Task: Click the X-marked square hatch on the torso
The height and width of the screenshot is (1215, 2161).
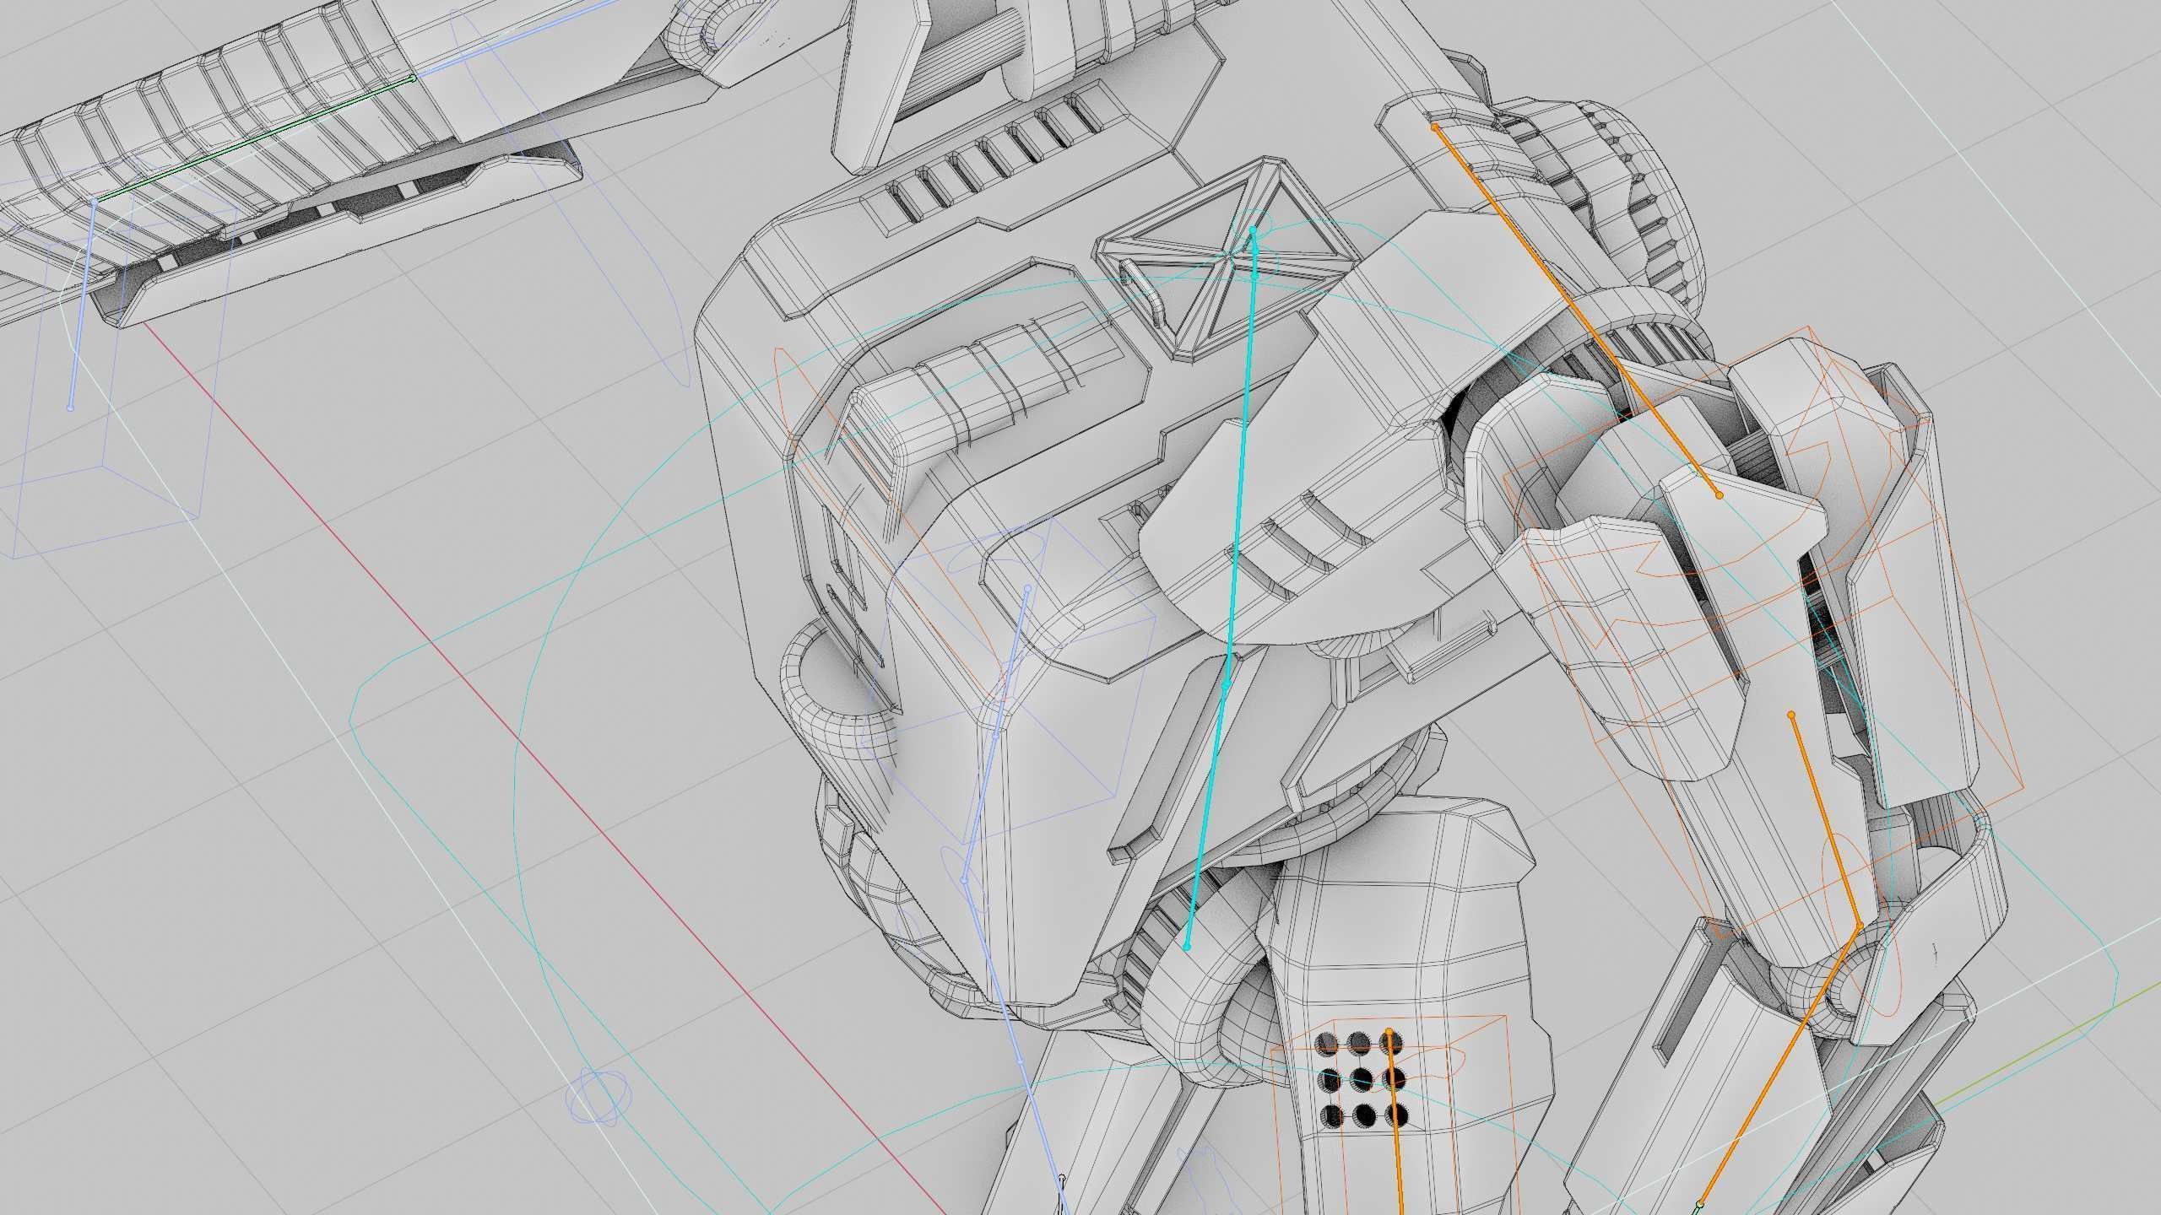Action: [1224, 257]
